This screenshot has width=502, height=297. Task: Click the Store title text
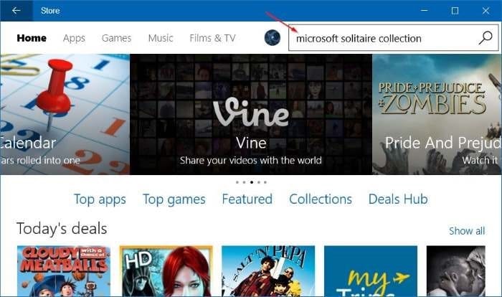pos(50,11)
